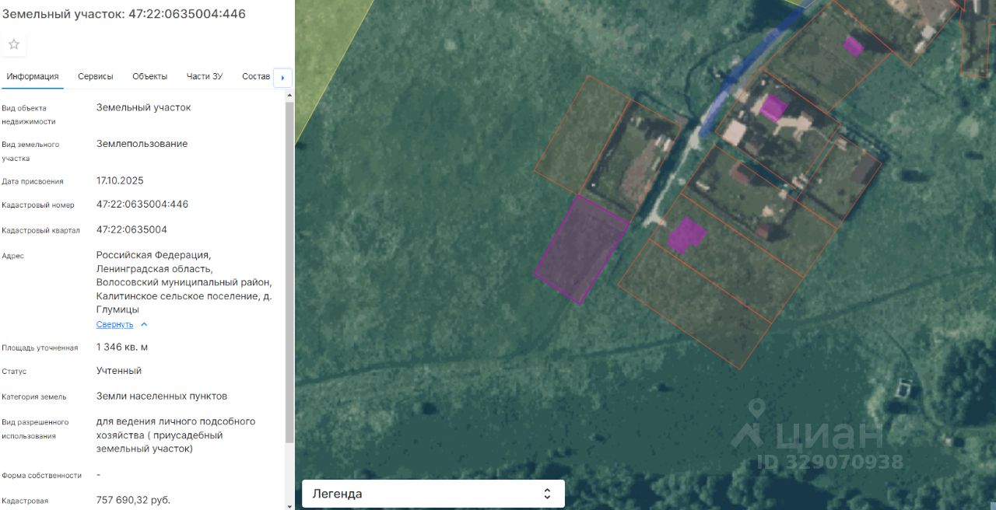The width and height of the screenshot is (996, 510).
Task: Toggle the Легенда panel using its arrows icon
Action: tap(547, 494)
